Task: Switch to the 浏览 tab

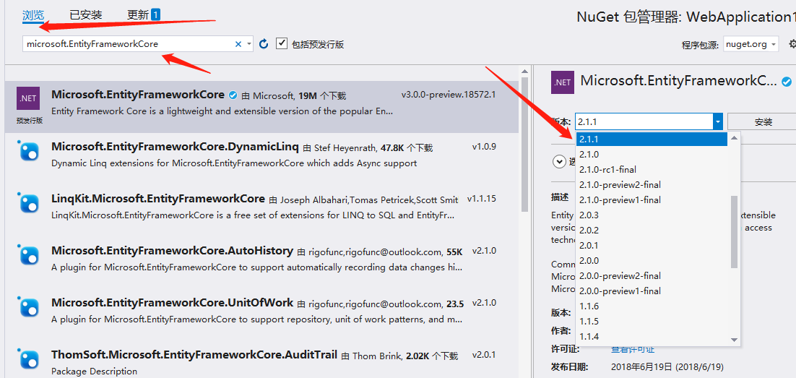Action: point(33,14)
